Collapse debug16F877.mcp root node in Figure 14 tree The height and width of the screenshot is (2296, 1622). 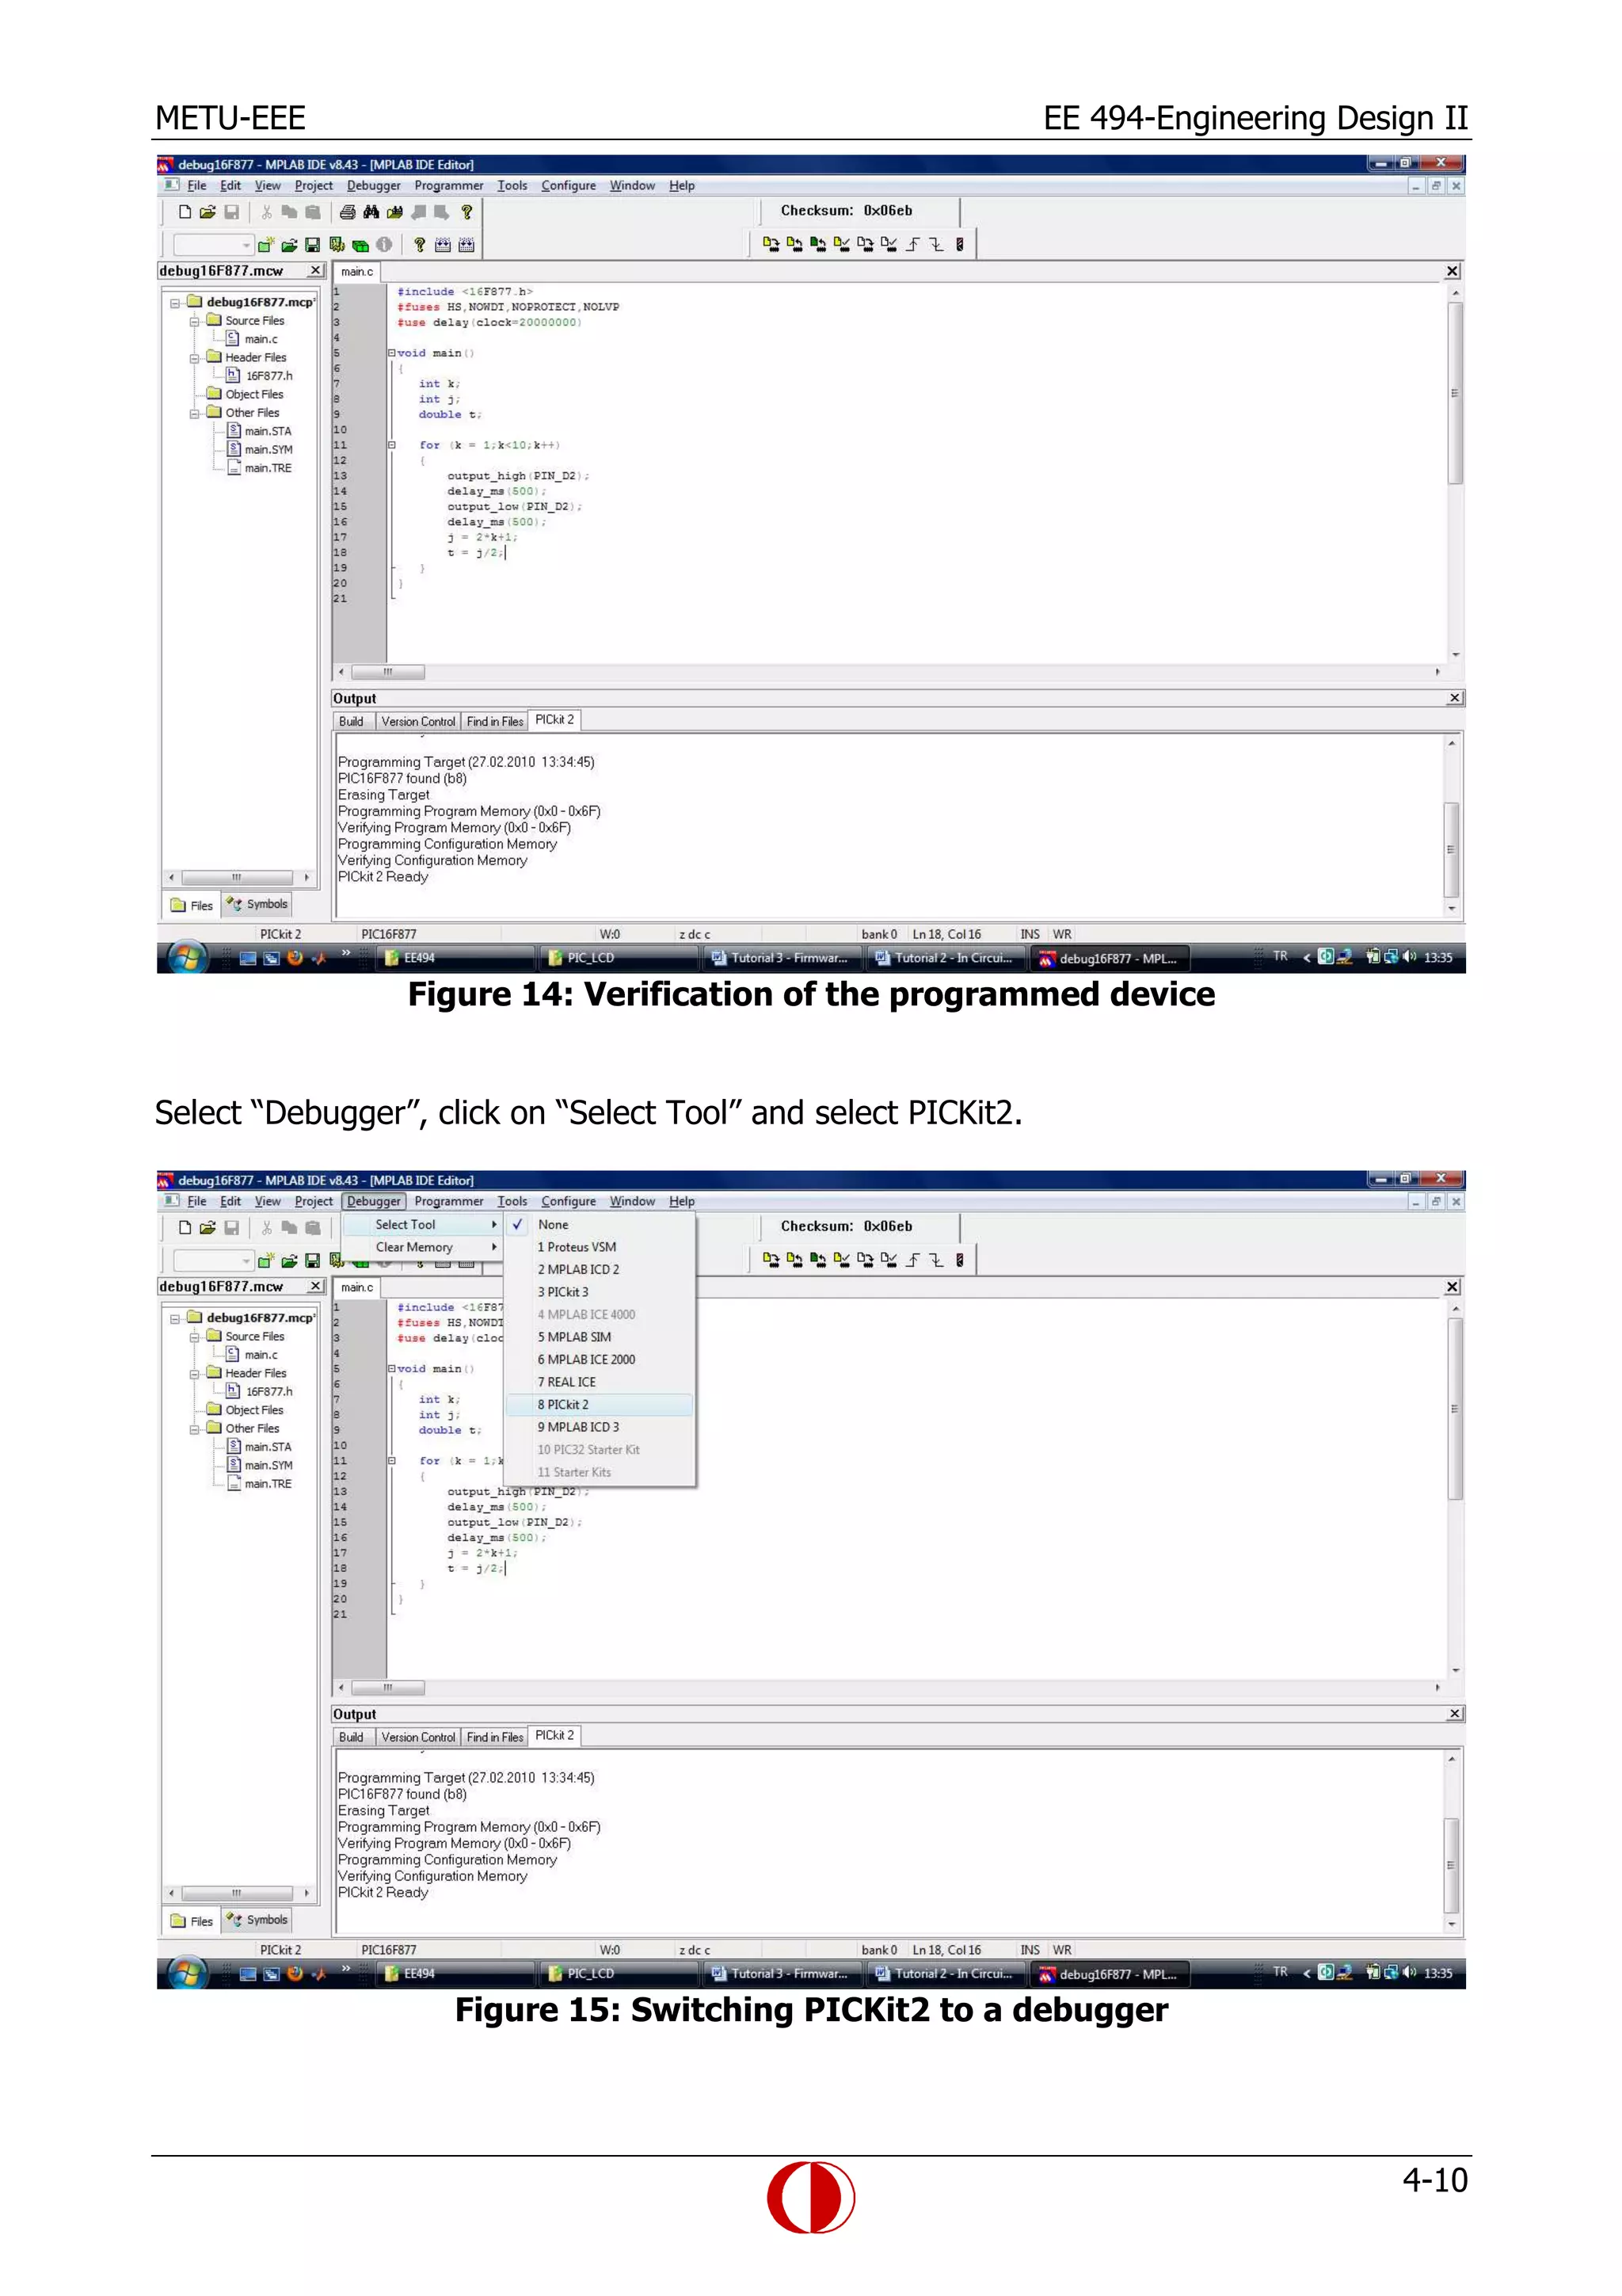click(x=175, y=303)
